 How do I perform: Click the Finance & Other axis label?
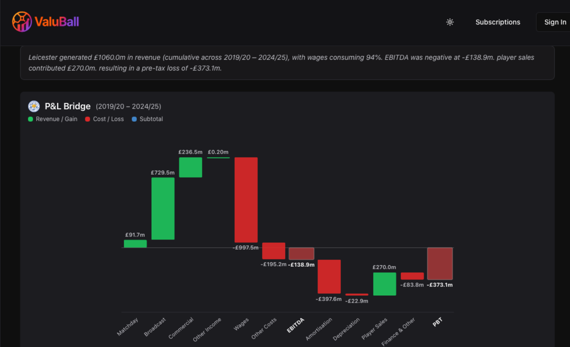pyautogui.click(x=398, y=332)
